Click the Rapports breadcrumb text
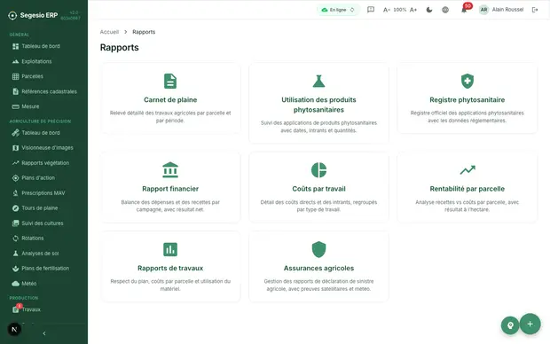Screen dimensions: 550x344 (144, 32)
